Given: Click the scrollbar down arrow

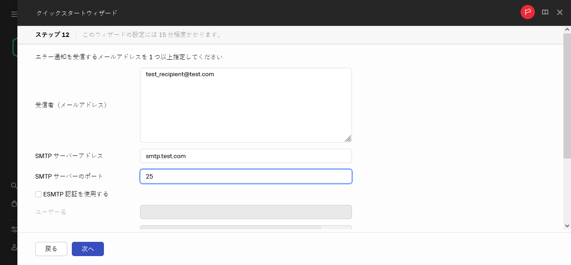Looking at the screenshot, I should click(567, 226).
